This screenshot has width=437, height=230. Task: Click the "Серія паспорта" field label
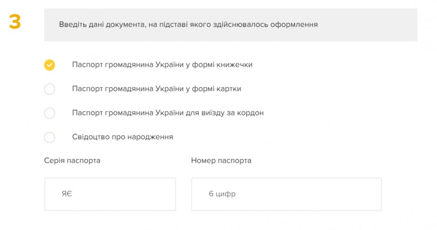pos(72,161)
